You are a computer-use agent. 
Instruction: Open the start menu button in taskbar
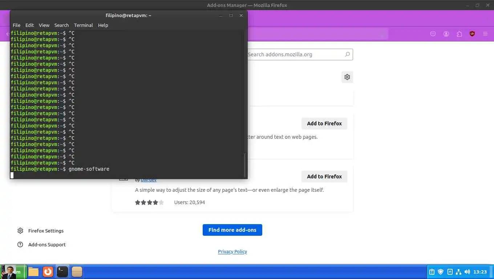tap(14, 272)
